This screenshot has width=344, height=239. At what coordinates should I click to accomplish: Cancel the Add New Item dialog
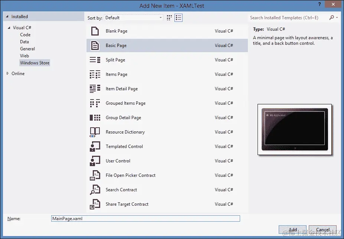coord(322,229)
